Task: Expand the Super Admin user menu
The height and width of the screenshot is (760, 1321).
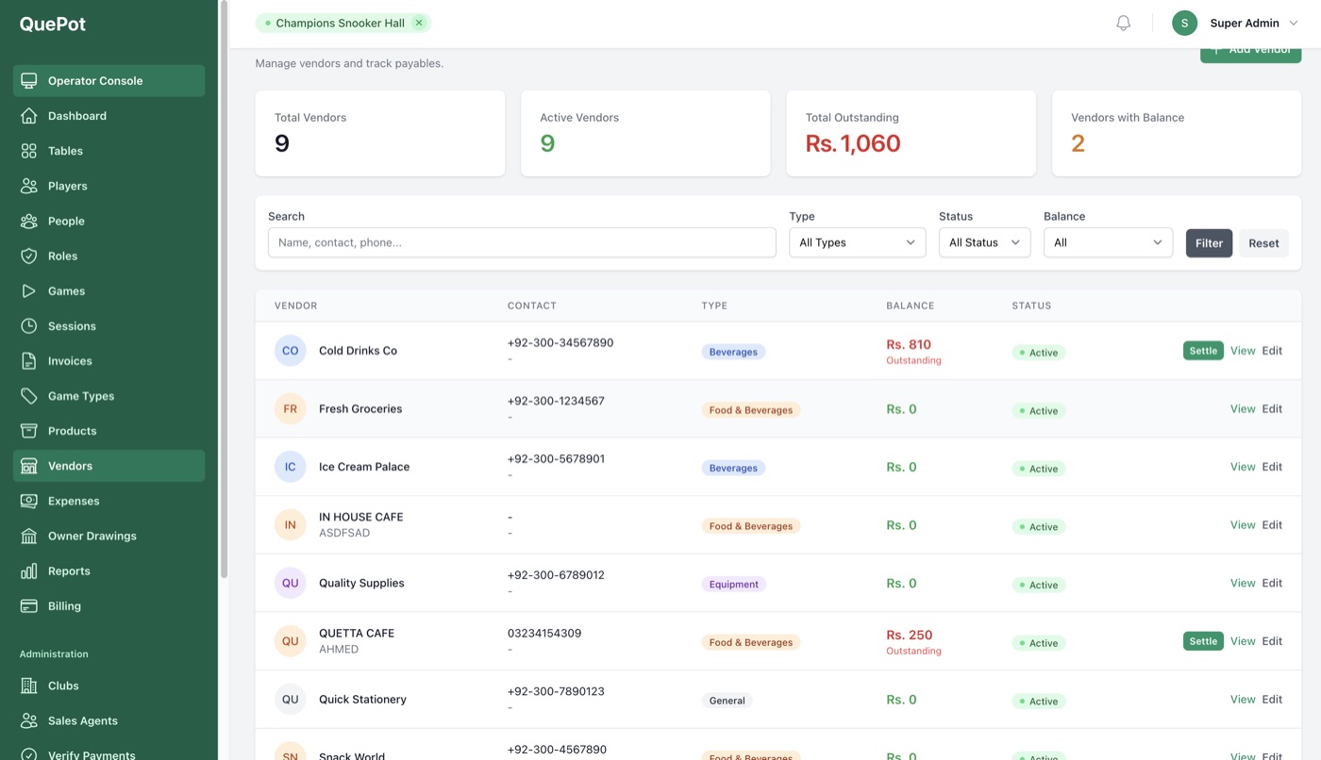Action: (x=1236, y=24)
